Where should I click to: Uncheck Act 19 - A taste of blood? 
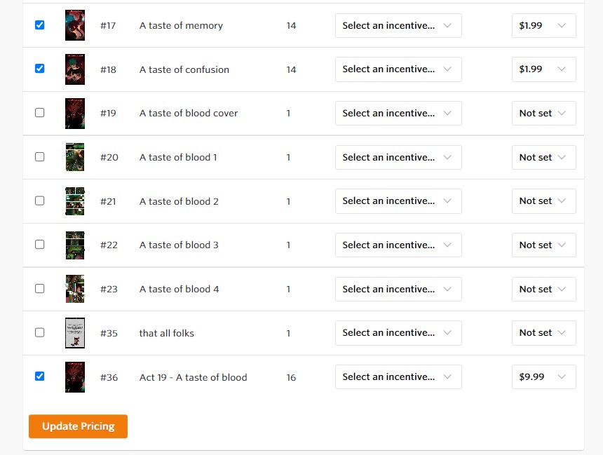(39, 376)
